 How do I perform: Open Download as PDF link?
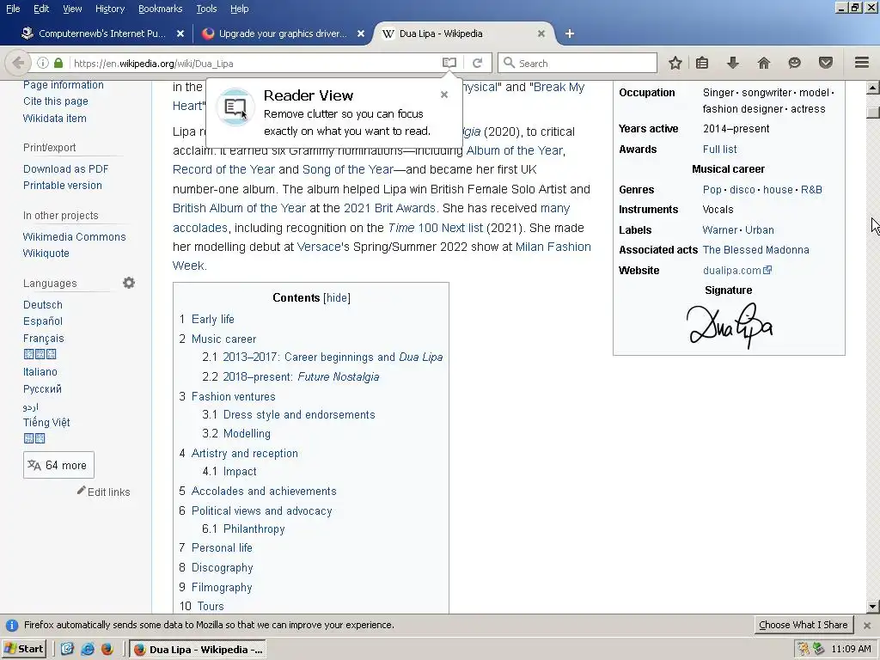[65, 169]
